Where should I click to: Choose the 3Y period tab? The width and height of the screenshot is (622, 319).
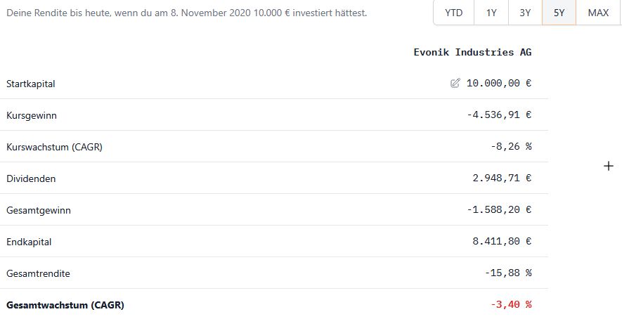[525, 13]
